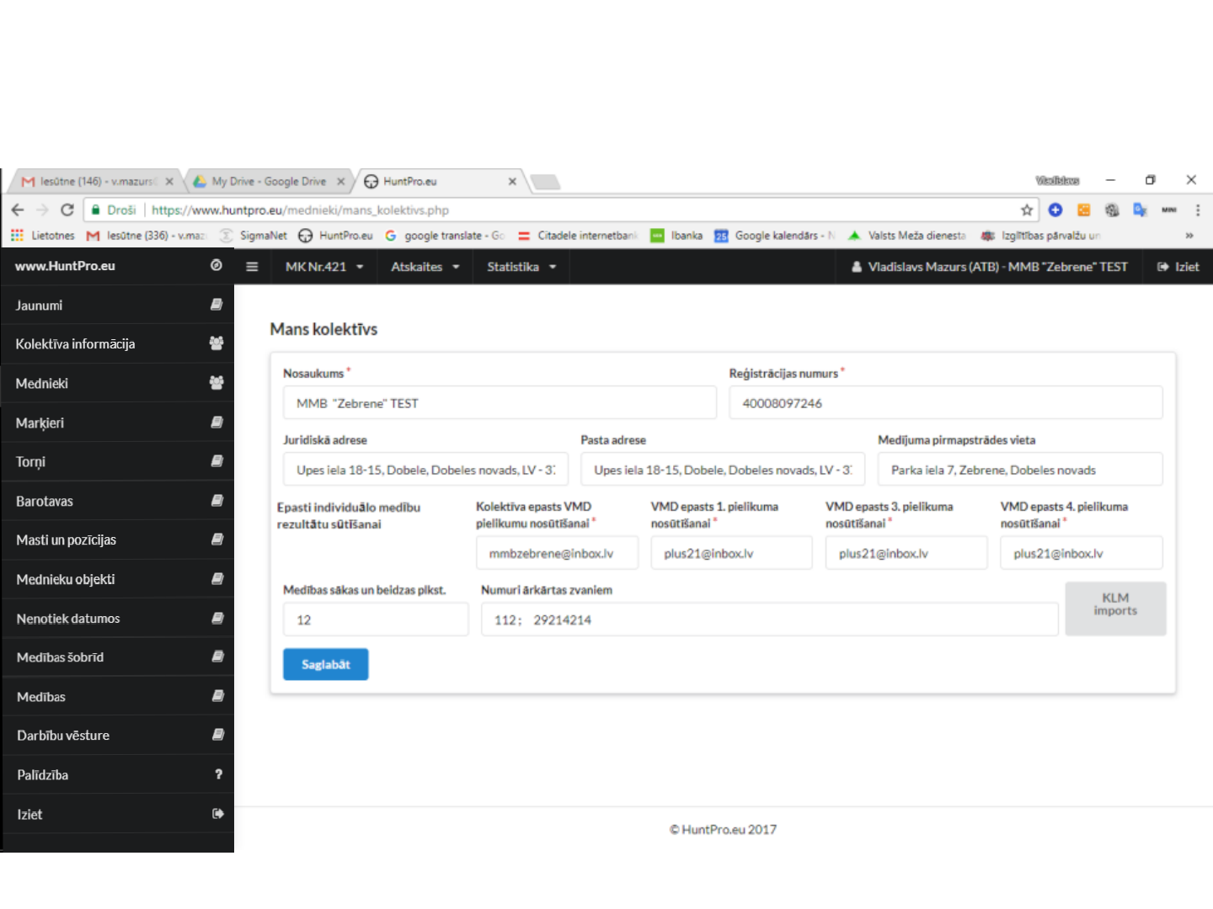Open the MK Nr.421 dropdown
This screenshot has height=909, width=1213.
(324, 267)
